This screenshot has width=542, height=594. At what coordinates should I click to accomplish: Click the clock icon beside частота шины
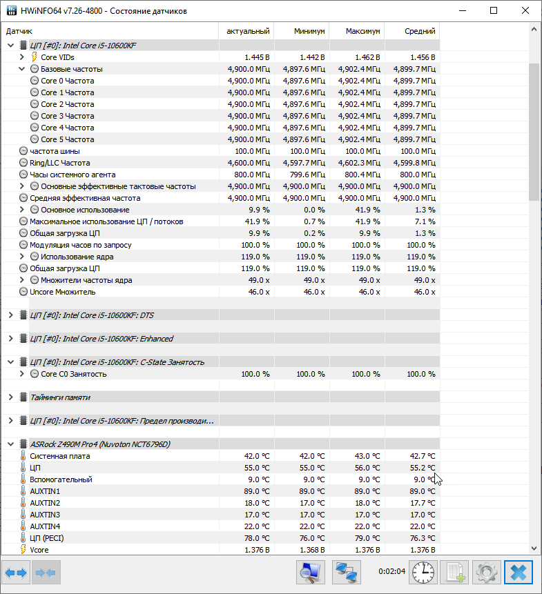[23, 151]
